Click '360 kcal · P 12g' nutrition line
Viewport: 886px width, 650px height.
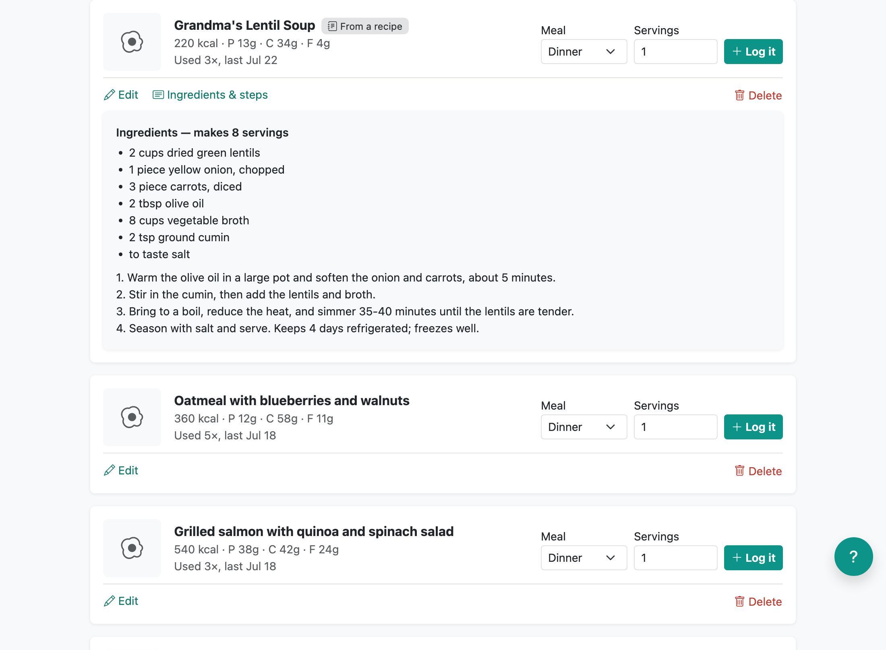[254, 418]
